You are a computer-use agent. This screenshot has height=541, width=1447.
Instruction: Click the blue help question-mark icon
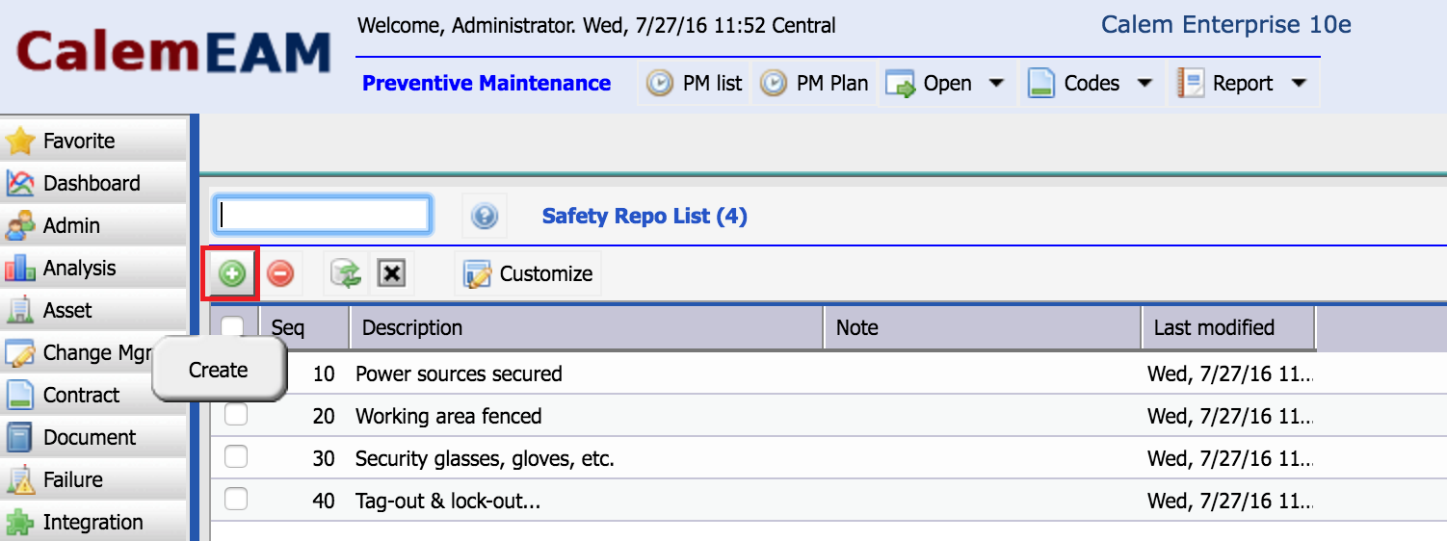pos(485,217)
